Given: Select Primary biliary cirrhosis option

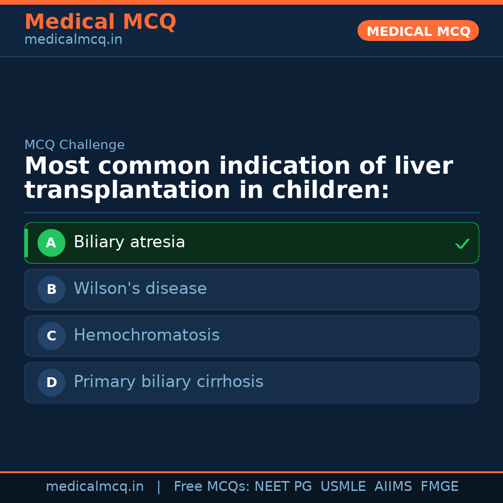Looking at the screenshot, I should (168, 382).
